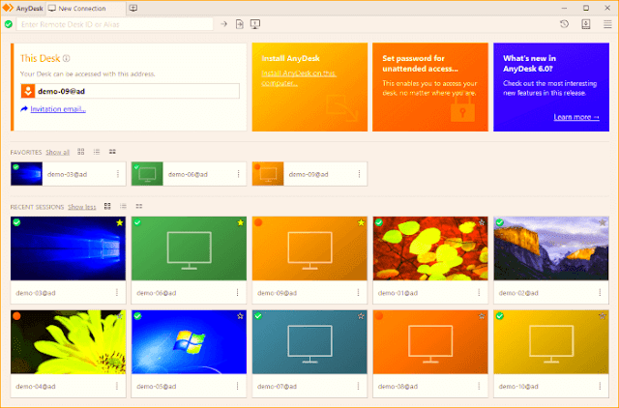Open options menu for demo-06@ad favorite
This screenshot has width=619, height=408.
click(x=239, y=174)
